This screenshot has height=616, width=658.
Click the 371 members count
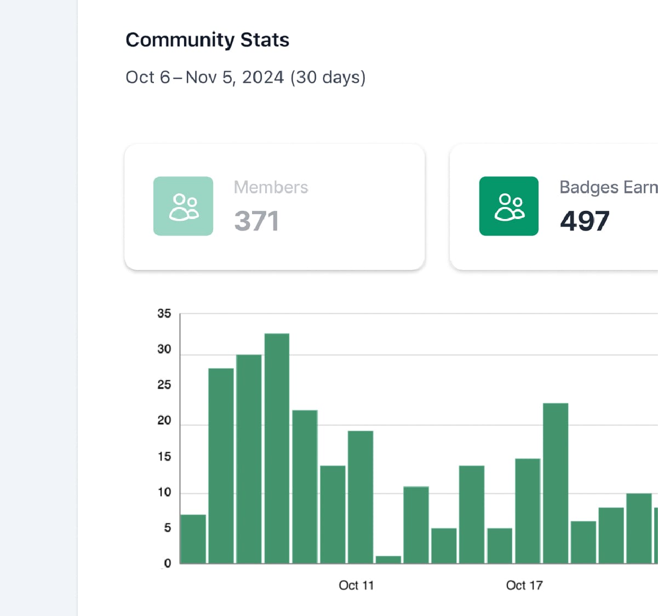(256, 221)
